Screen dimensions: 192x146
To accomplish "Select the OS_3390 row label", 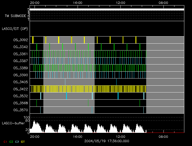I will 21,75.
